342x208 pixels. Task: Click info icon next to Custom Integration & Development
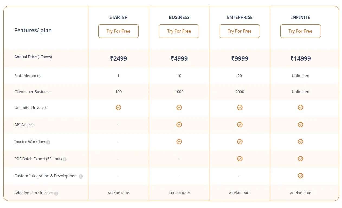click(x=81, y=176)
